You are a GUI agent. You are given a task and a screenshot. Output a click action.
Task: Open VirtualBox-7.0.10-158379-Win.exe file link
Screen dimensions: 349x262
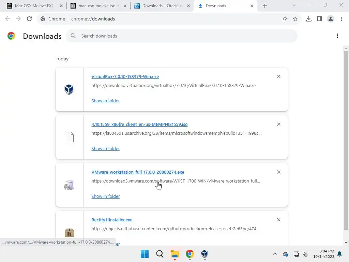[125, 76]
